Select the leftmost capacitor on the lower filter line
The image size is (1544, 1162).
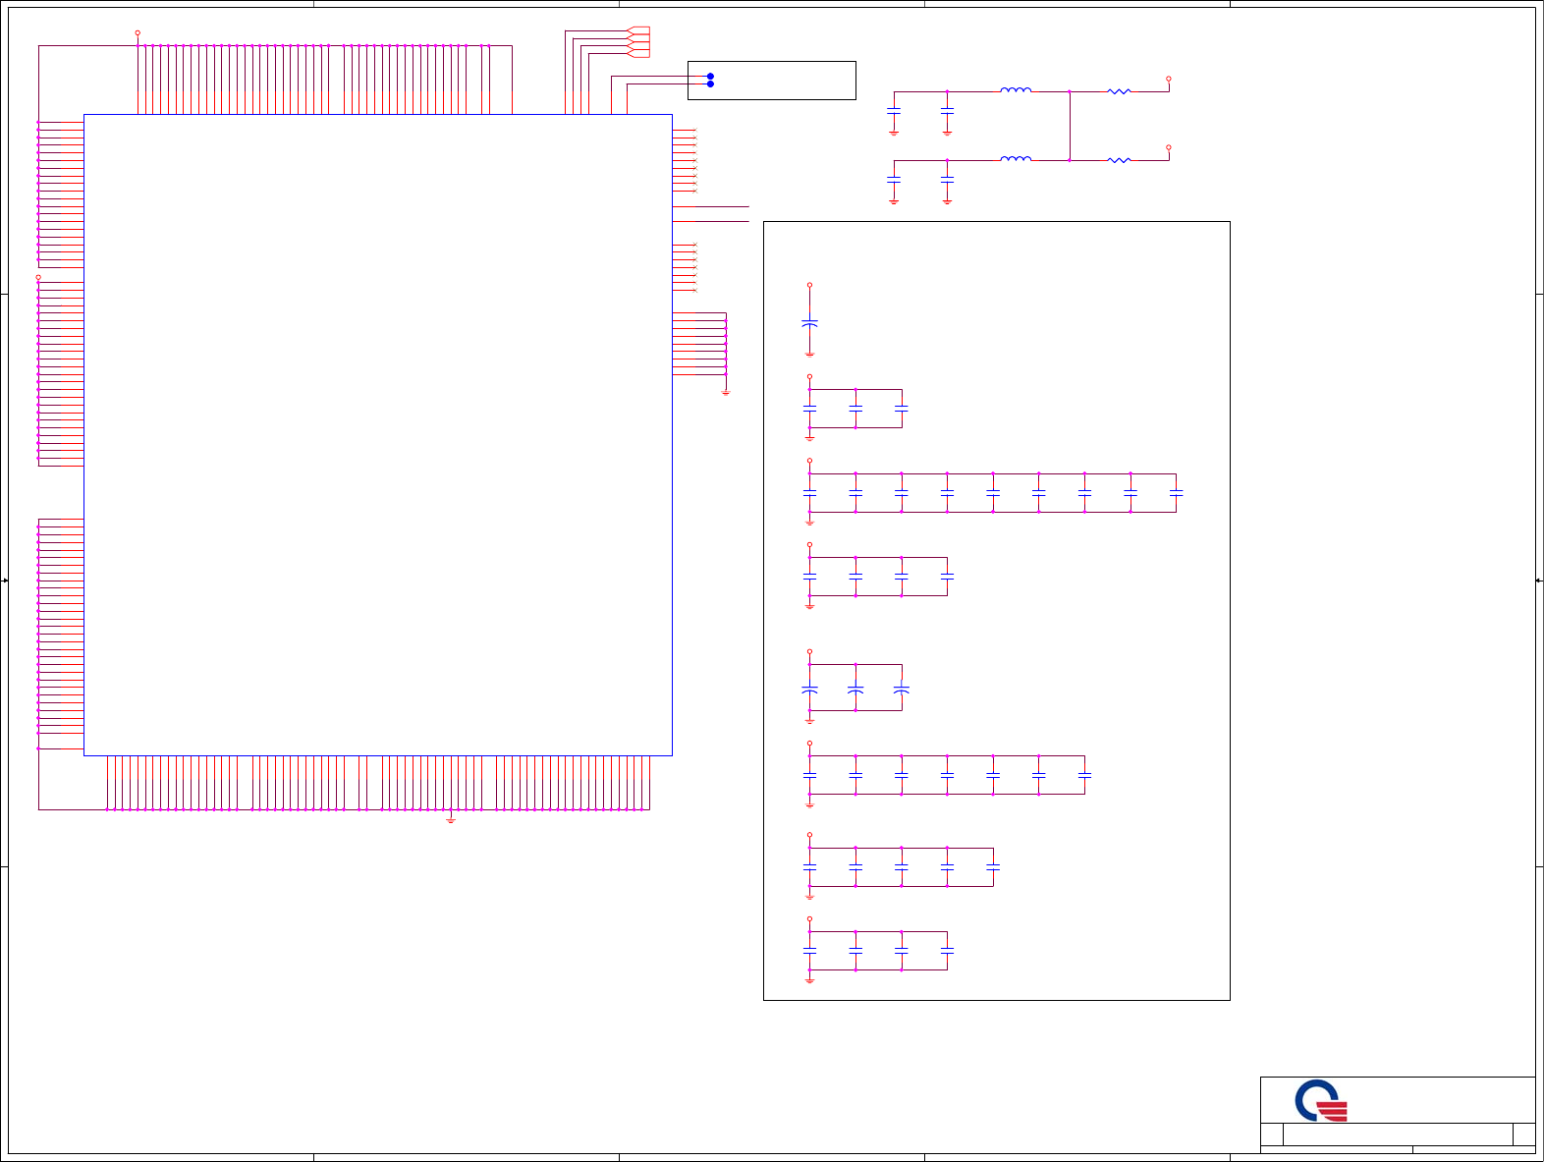pyautogui.click(x=894, y=180)
